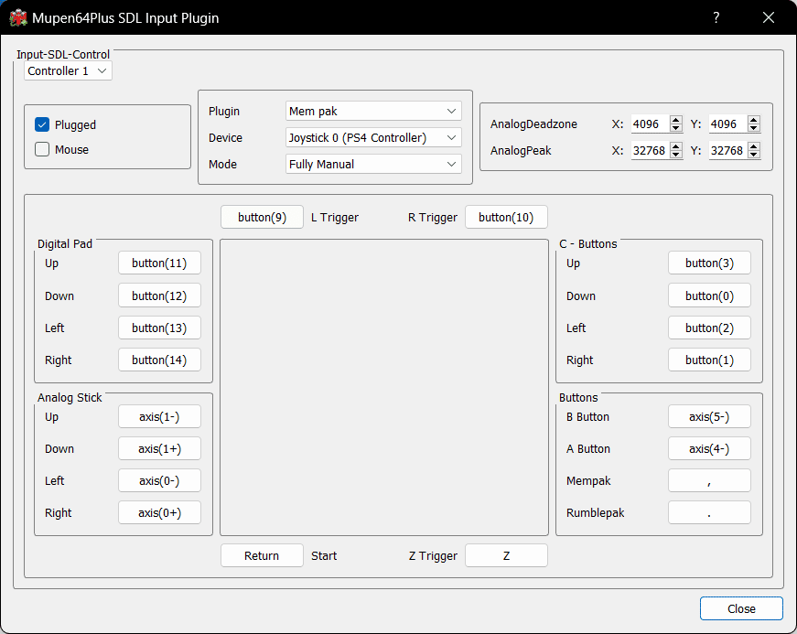The image size is (797, 634).
Task: Click the R Trigger label
Action: click(x=433, y=218)
